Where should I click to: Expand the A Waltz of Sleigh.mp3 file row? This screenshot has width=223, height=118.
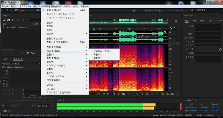(x=4, y=27)
